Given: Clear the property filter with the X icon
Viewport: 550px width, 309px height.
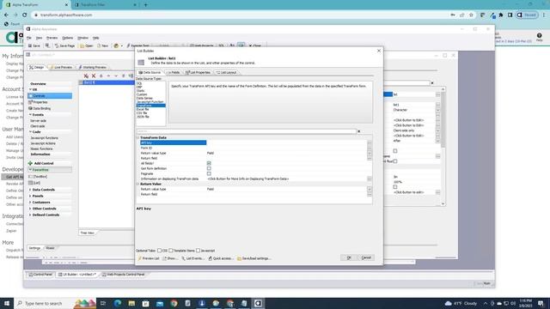Looking at the screenshot, I should coord(359,131).
